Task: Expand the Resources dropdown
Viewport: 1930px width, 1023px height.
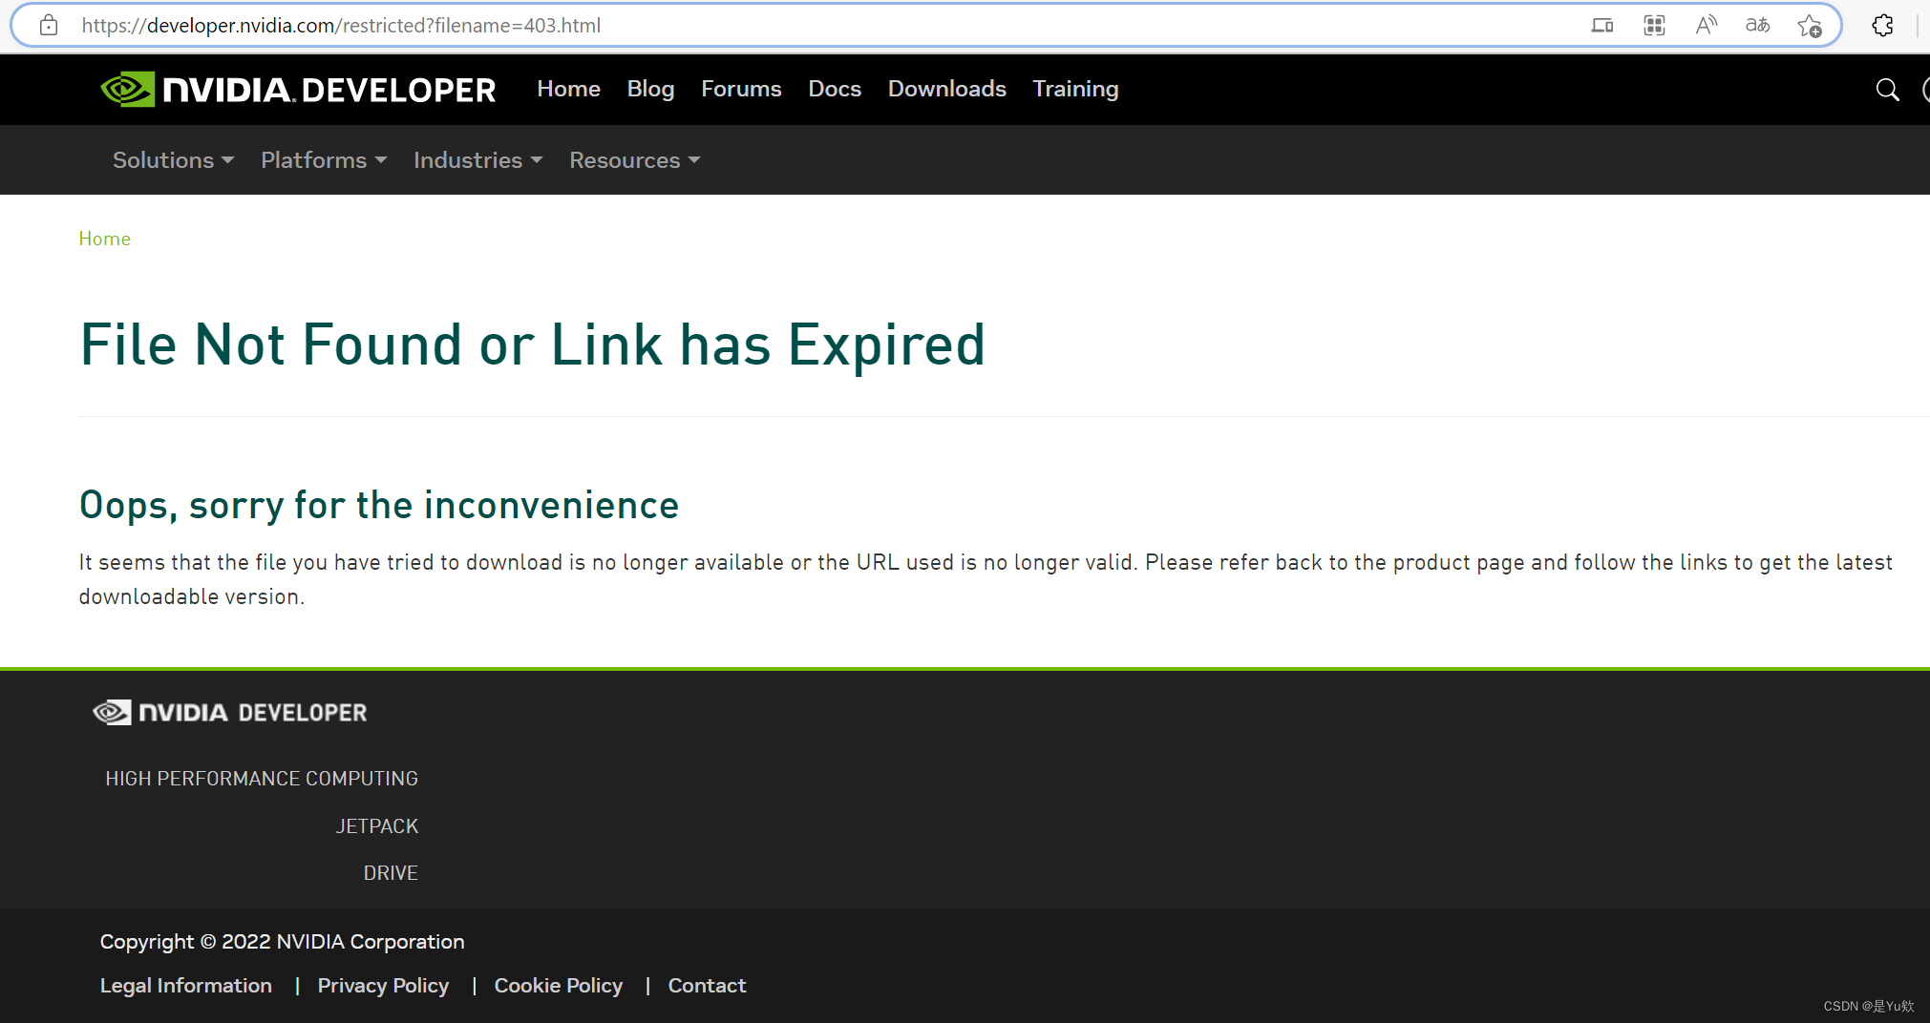Action: [x=635, y=160]
